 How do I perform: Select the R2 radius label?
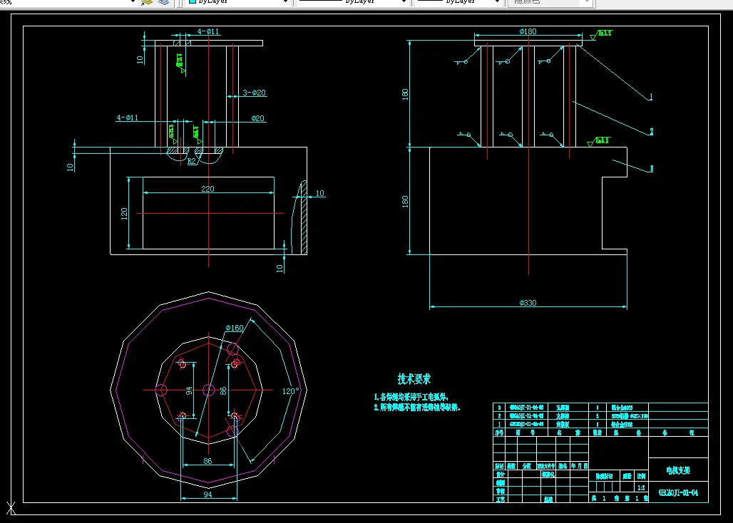tap(192, 161)
